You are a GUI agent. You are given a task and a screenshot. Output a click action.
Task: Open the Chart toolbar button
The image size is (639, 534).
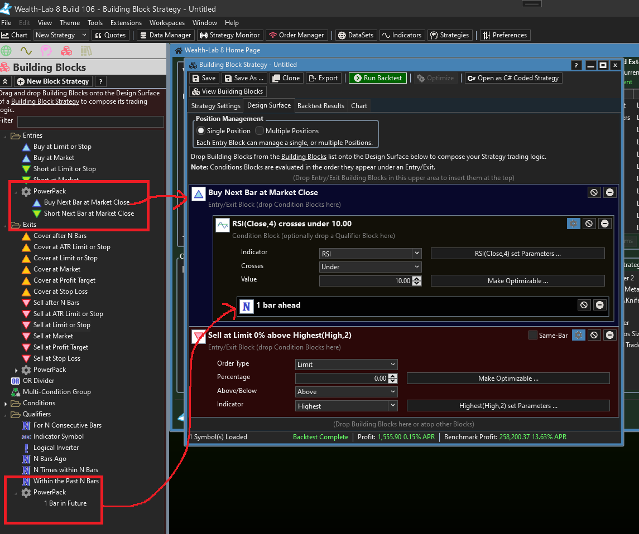pyautogui.click(x=15, y=35)
